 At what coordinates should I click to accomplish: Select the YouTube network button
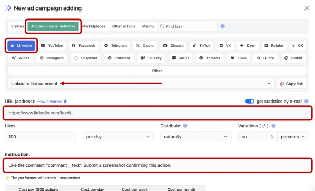[52, 46]
